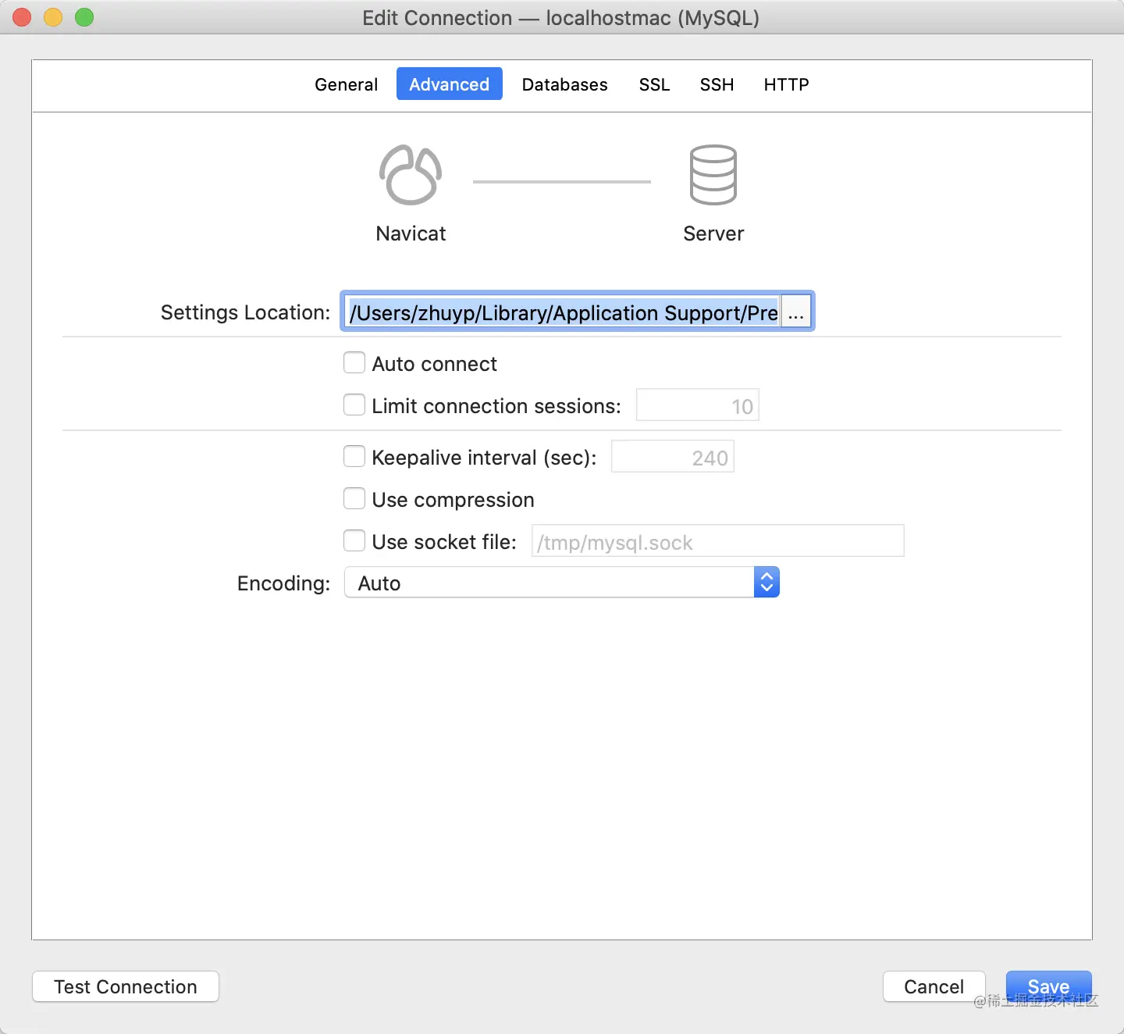Check the Use compression option
This screenshot has width=1124, height=1034.
(x=354, y=498)
